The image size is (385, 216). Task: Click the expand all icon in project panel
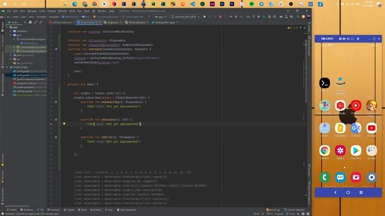pyautogui.click(x=35, y=22)
